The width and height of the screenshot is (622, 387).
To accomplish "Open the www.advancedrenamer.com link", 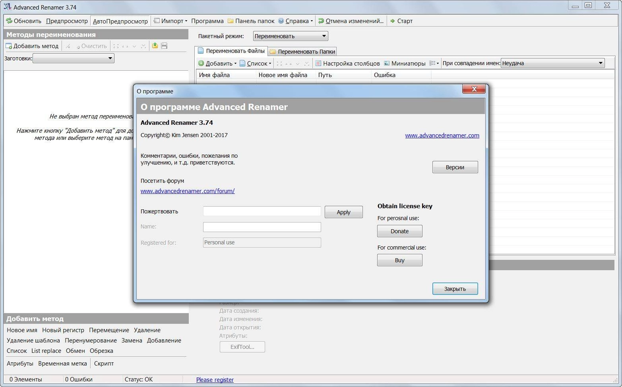I will click(x=442, y=135).
